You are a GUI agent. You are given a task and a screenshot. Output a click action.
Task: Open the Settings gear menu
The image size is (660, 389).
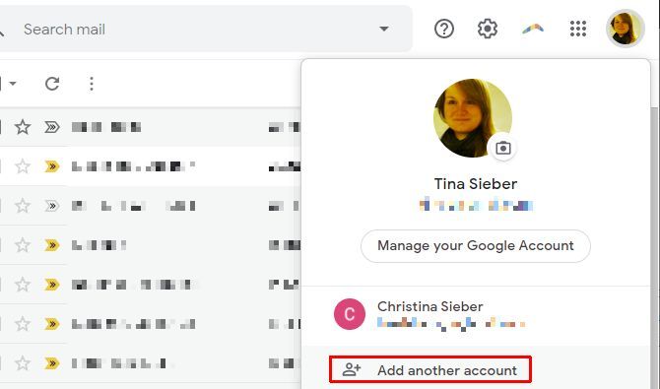(x=488, y=29)
